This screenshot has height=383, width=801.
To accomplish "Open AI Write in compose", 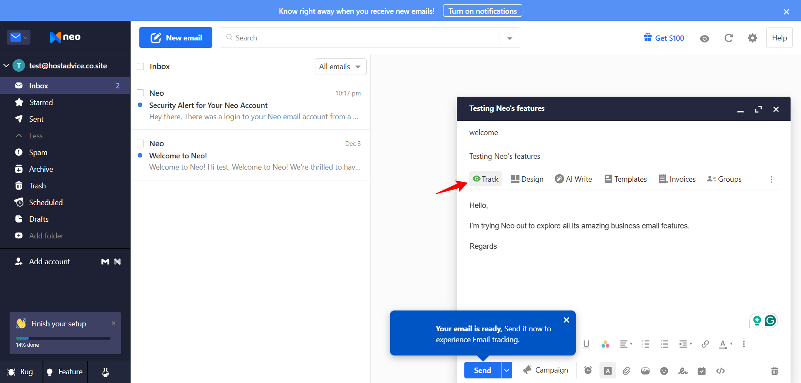I will coord(573,179).
